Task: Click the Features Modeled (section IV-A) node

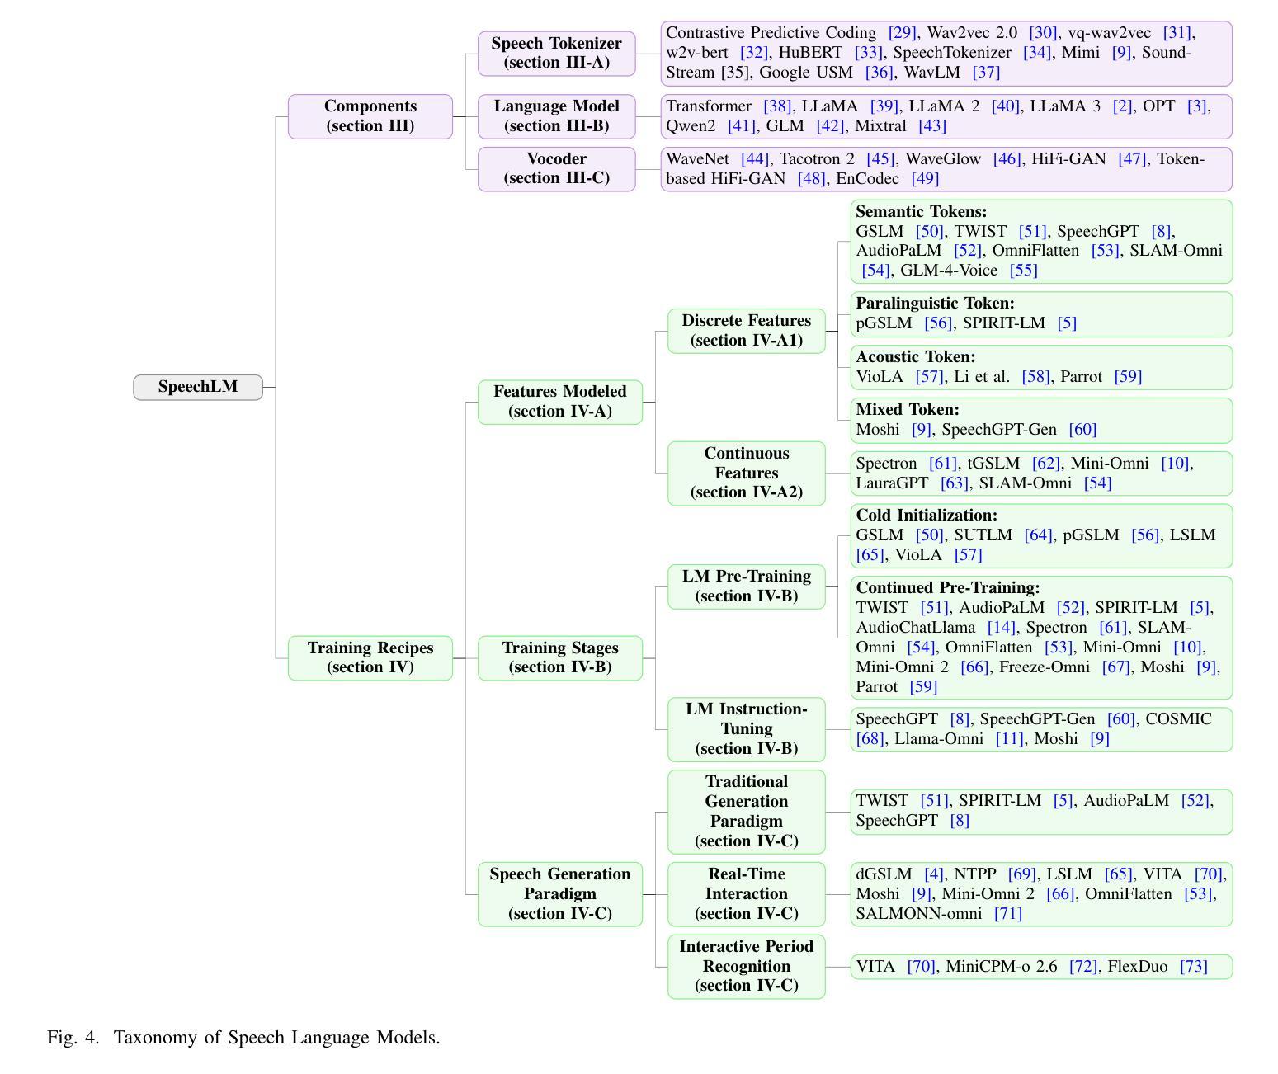Action: pos(560,402)
